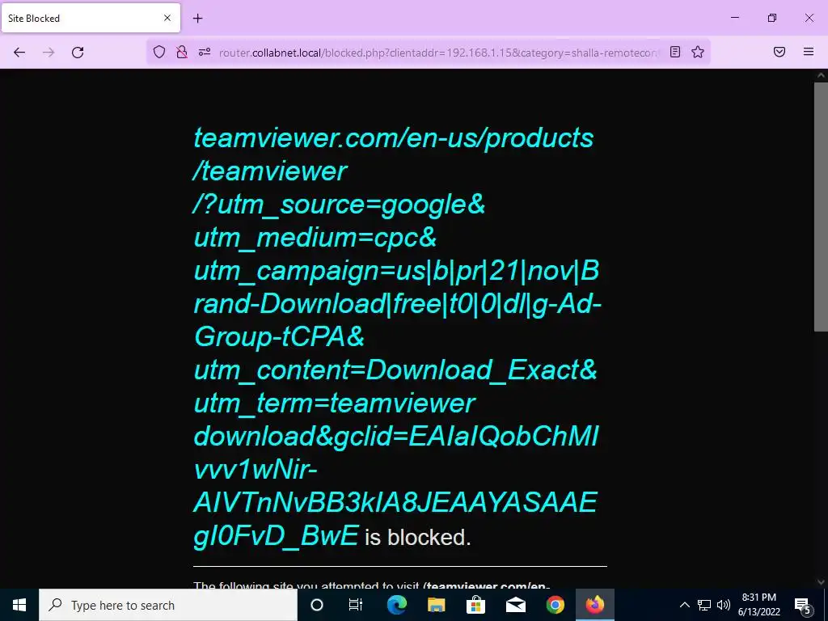This screenshot has width=828, height=621.
Task: Bookmark this page with star icon
Action: 698,52
